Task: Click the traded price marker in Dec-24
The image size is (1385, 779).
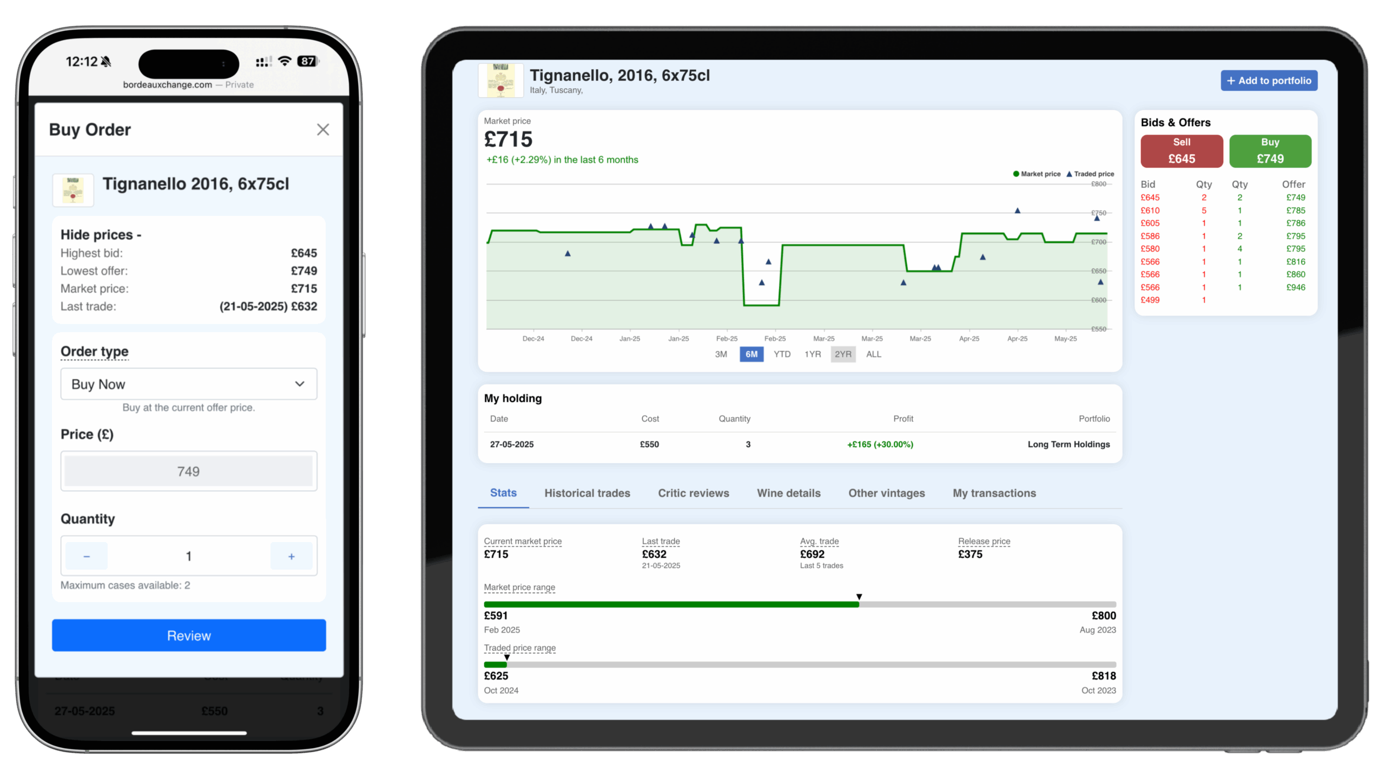Action: pyautogui.click(x=568, y=253)
